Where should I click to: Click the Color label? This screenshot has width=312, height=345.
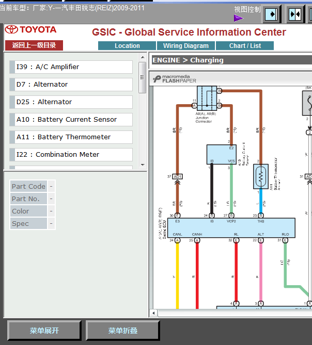[x=28, y=211]
